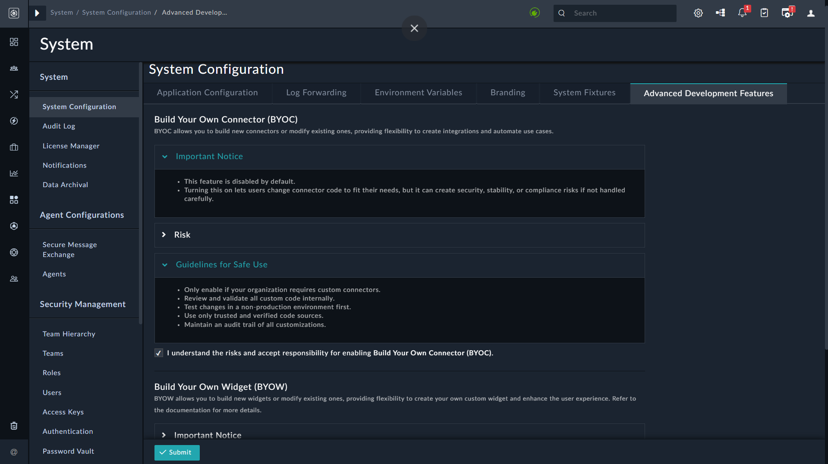Click the Agent Configurations section heading
The image size is (828, 464).
(82, 215)
